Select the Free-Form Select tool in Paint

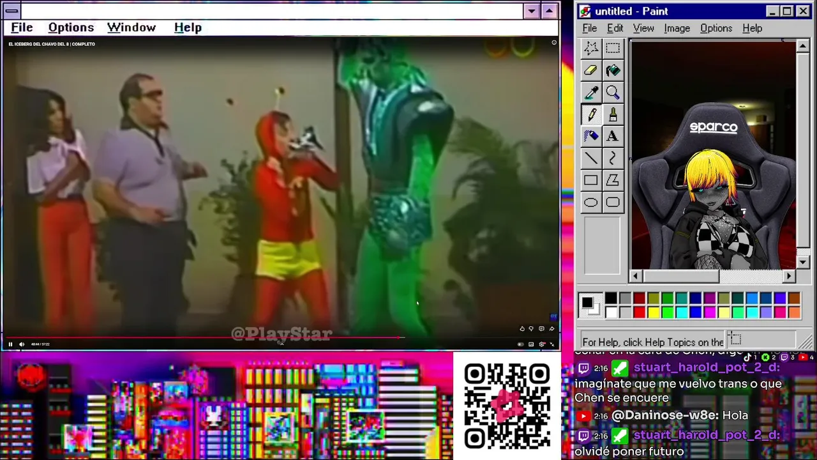(591, 48)
